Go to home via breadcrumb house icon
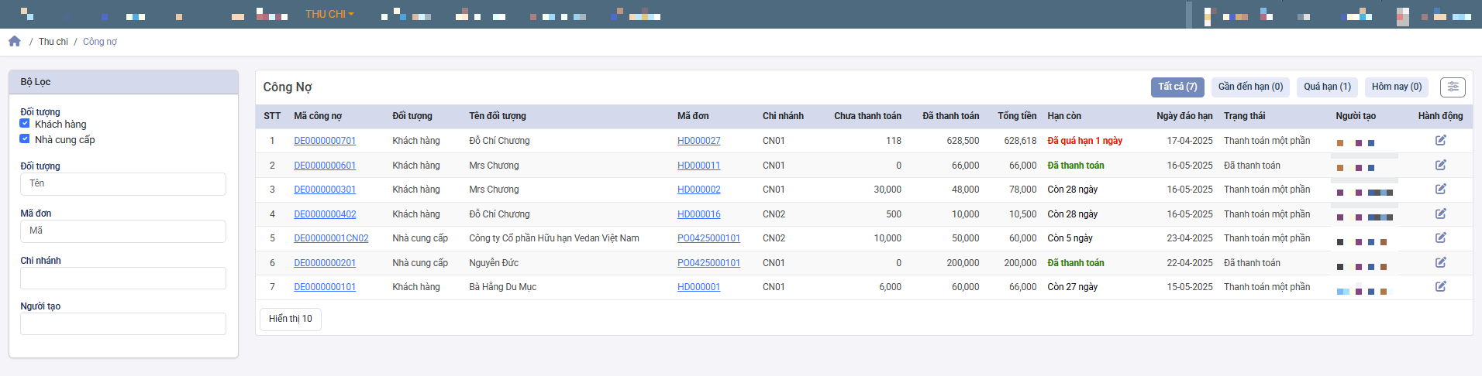Screen dimensions: 1482x376 pyautogui.click(x=15, y=41)
